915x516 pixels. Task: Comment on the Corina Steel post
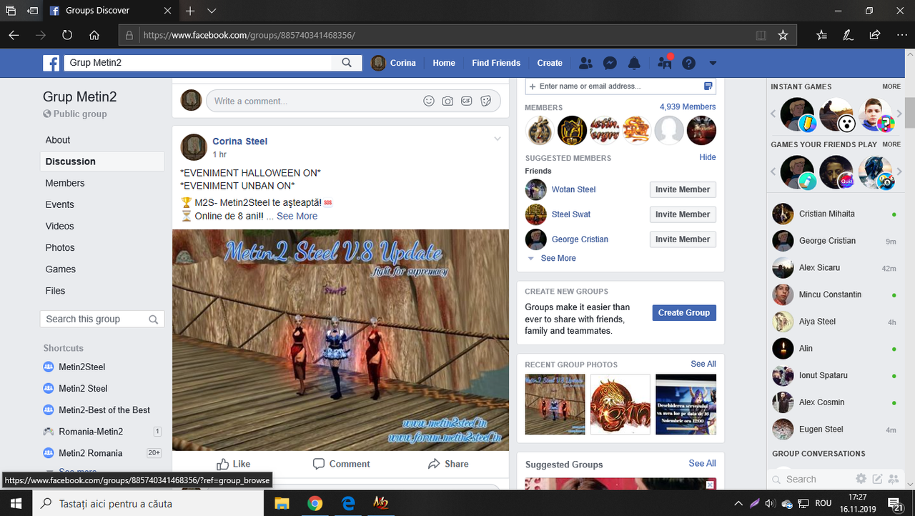[341, 464]
